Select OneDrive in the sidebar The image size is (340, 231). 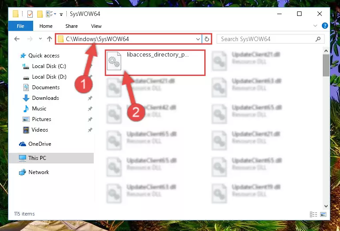40,144
